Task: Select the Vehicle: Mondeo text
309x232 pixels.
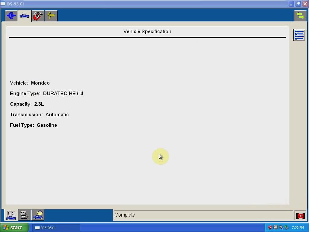Action: pos(30,83)
